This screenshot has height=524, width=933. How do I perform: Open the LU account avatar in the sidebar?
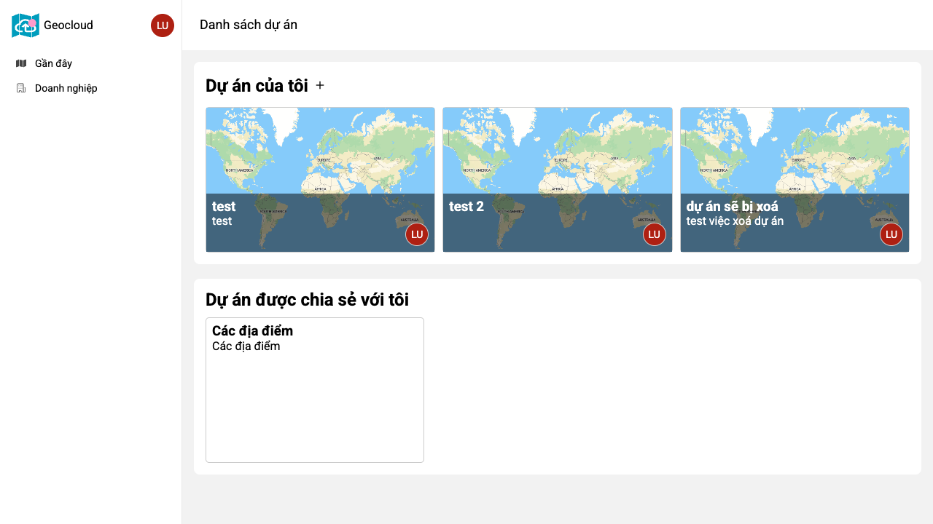click(x=162, y=25)
